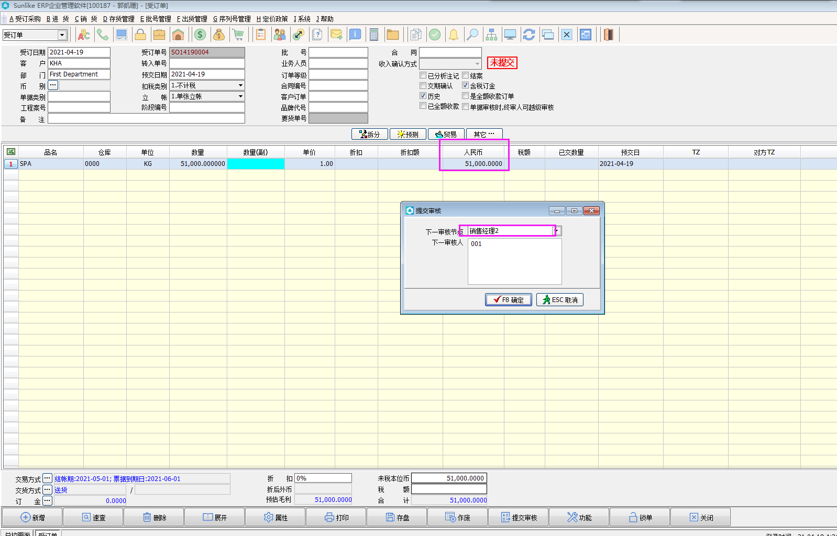Expand the 立帐 dropdown list
This screenshot has width=837, height=536.
coord(240,96)
